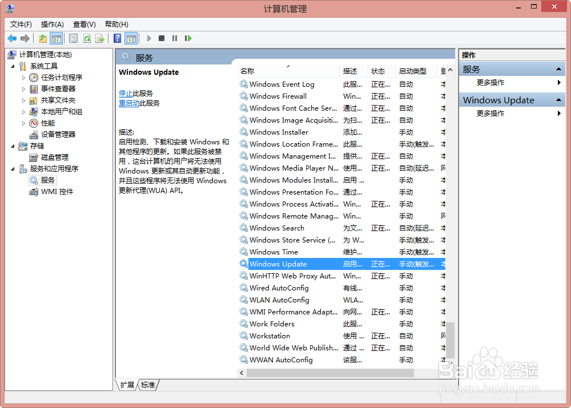Select the WLAN AutoConfig service

(x=342, y=300)
